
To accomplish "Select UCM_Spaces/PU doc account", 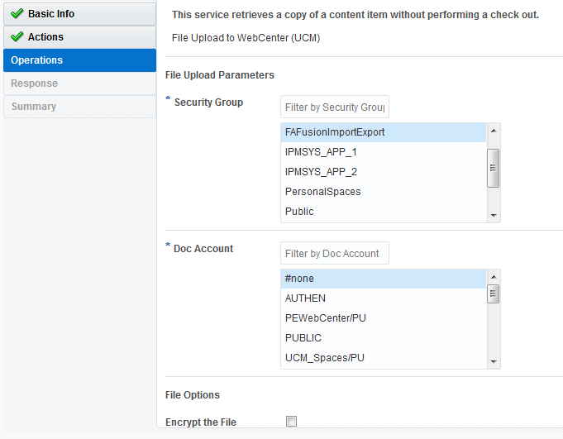I will click(x=384, y=358).
